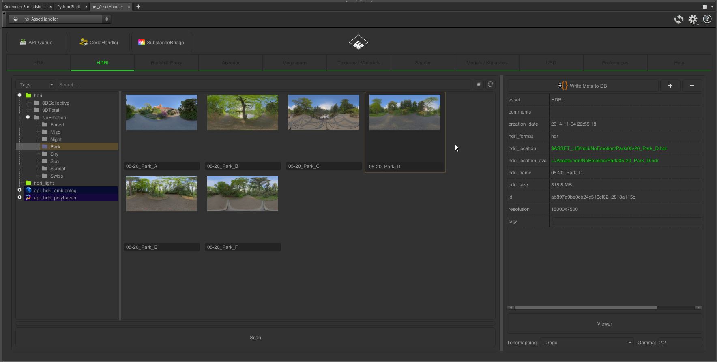This screenshot has height=362, width=717.
Task: Collapse the NoEmotion folder
Action: point(28,117)
